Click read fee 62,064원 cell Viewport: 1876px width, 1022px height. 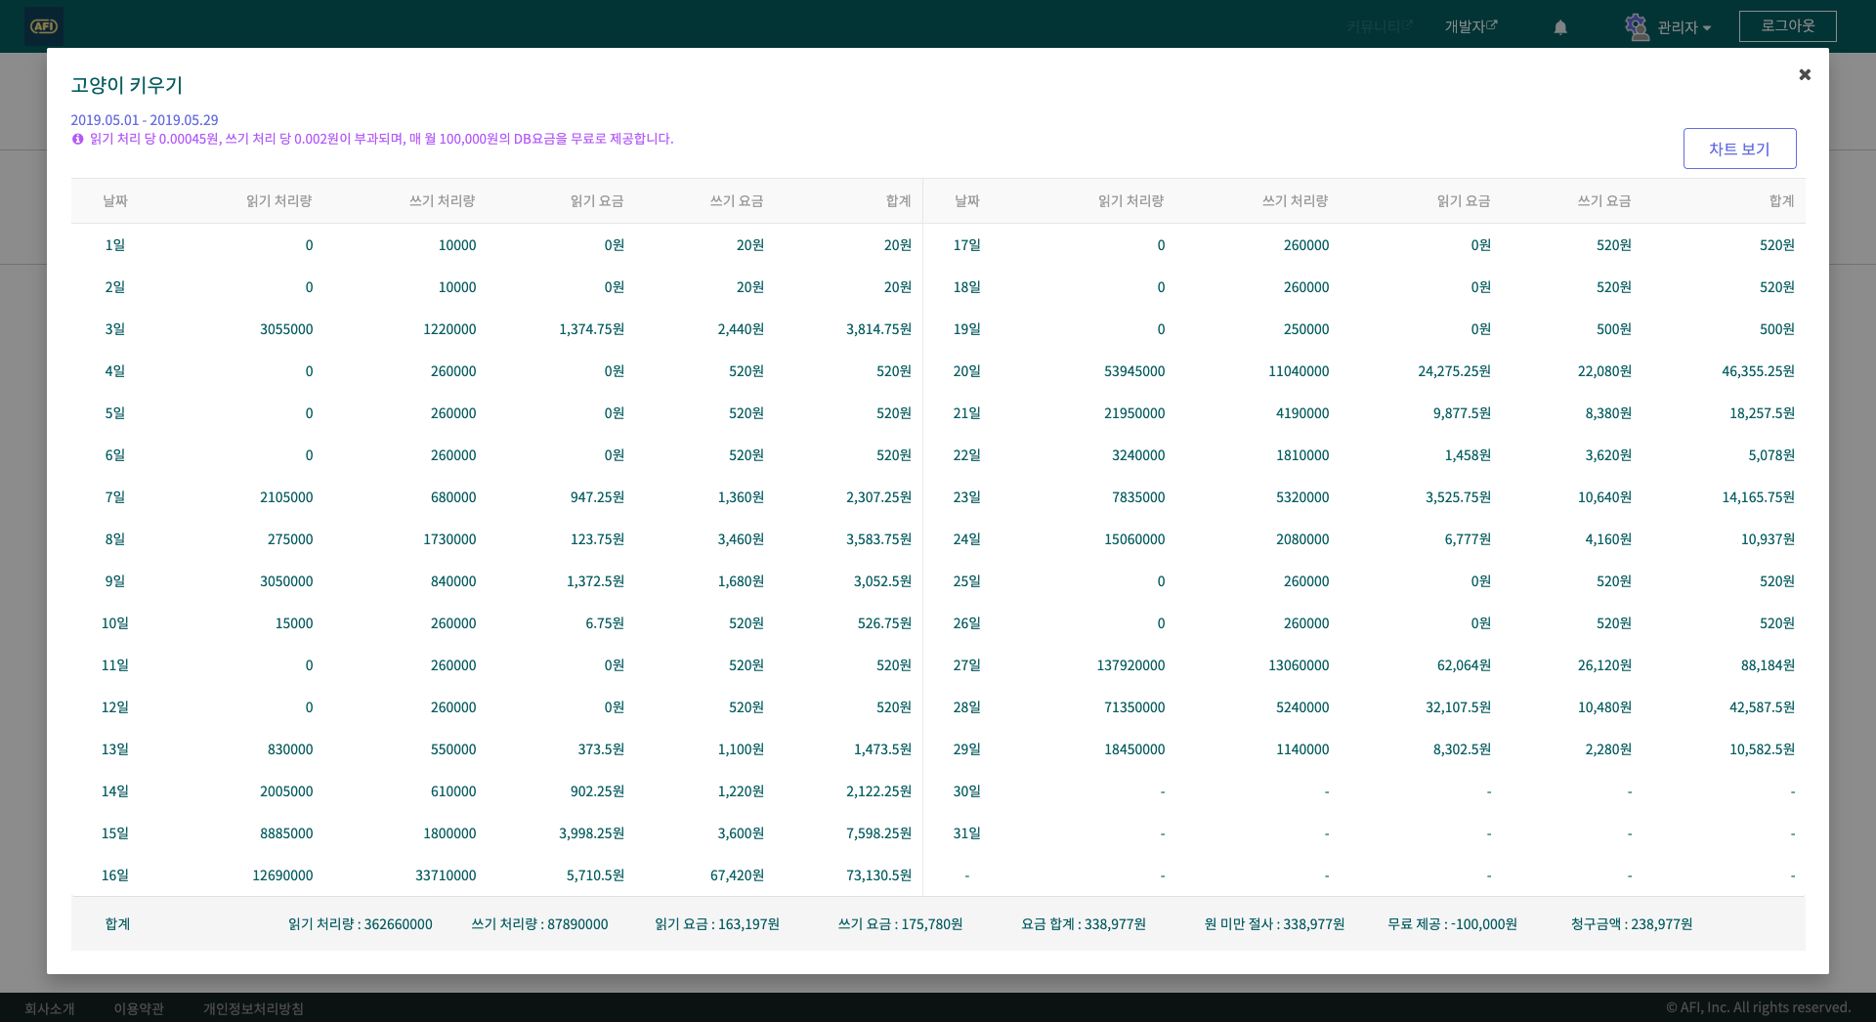click(1464, 665)
